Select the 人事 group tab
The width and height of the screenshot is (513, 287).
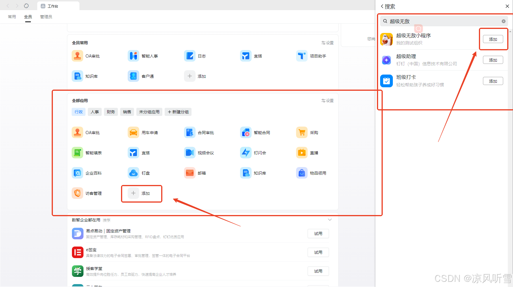point(95,112)
